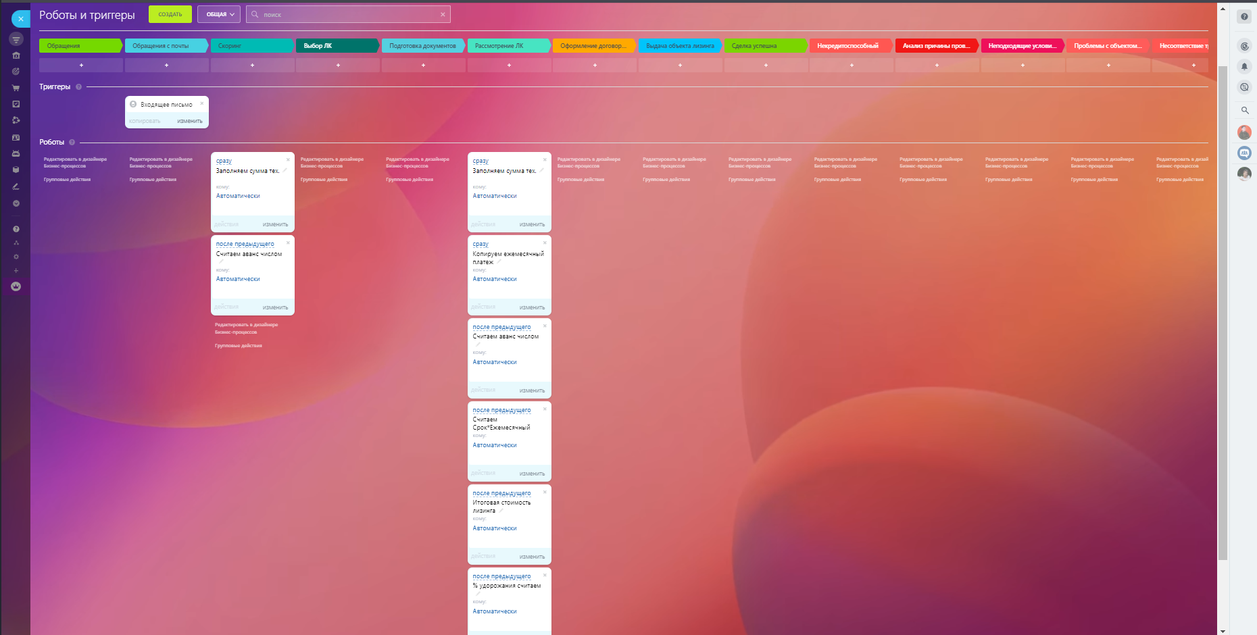Click Автоматически on Итоговая стоимость лизинга card
The width and height of the screenshot is (1257, 635).
pos(495,528)
